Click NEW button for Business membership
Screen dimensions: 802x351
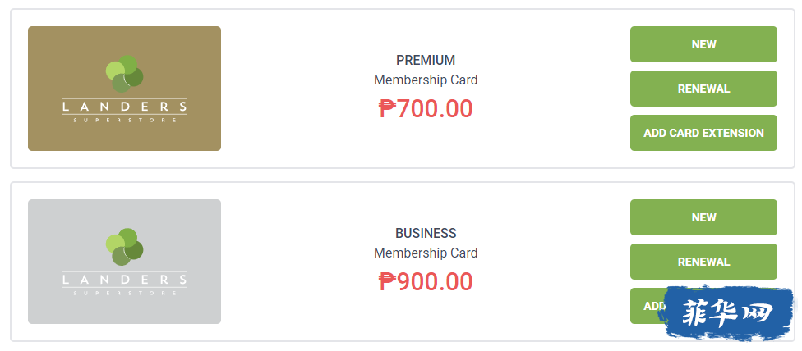[x=703, y=217]
